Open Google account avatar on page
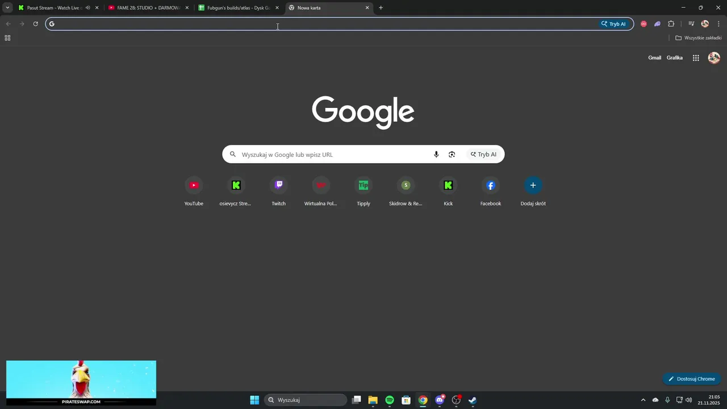Screen dimensions: 727x409 [x=714, y=58]
